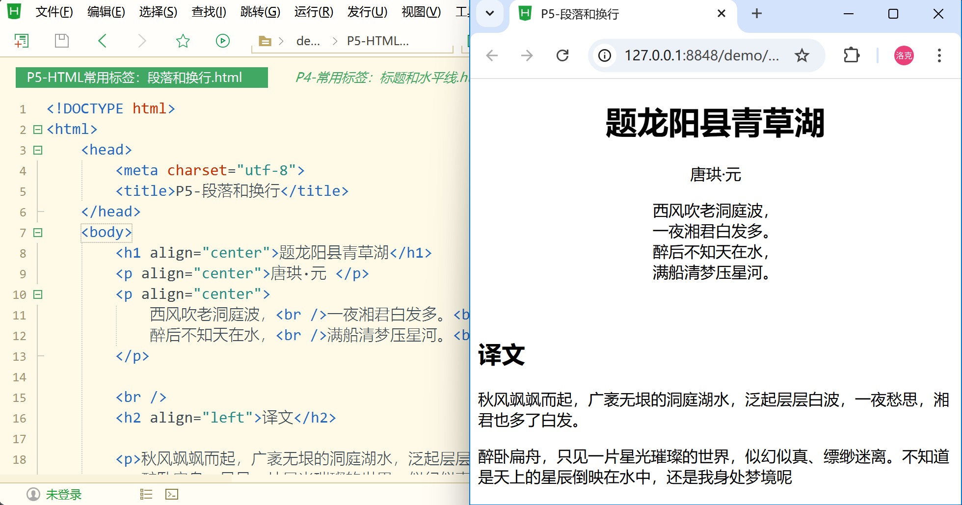962x505 pixels.
Task: Open the 编辑(E) menu
Action: point(106,12)
